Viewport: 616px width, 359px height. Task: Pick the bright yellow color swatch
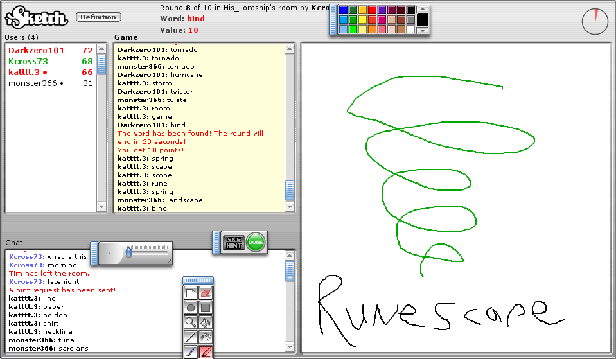(363, 20)
